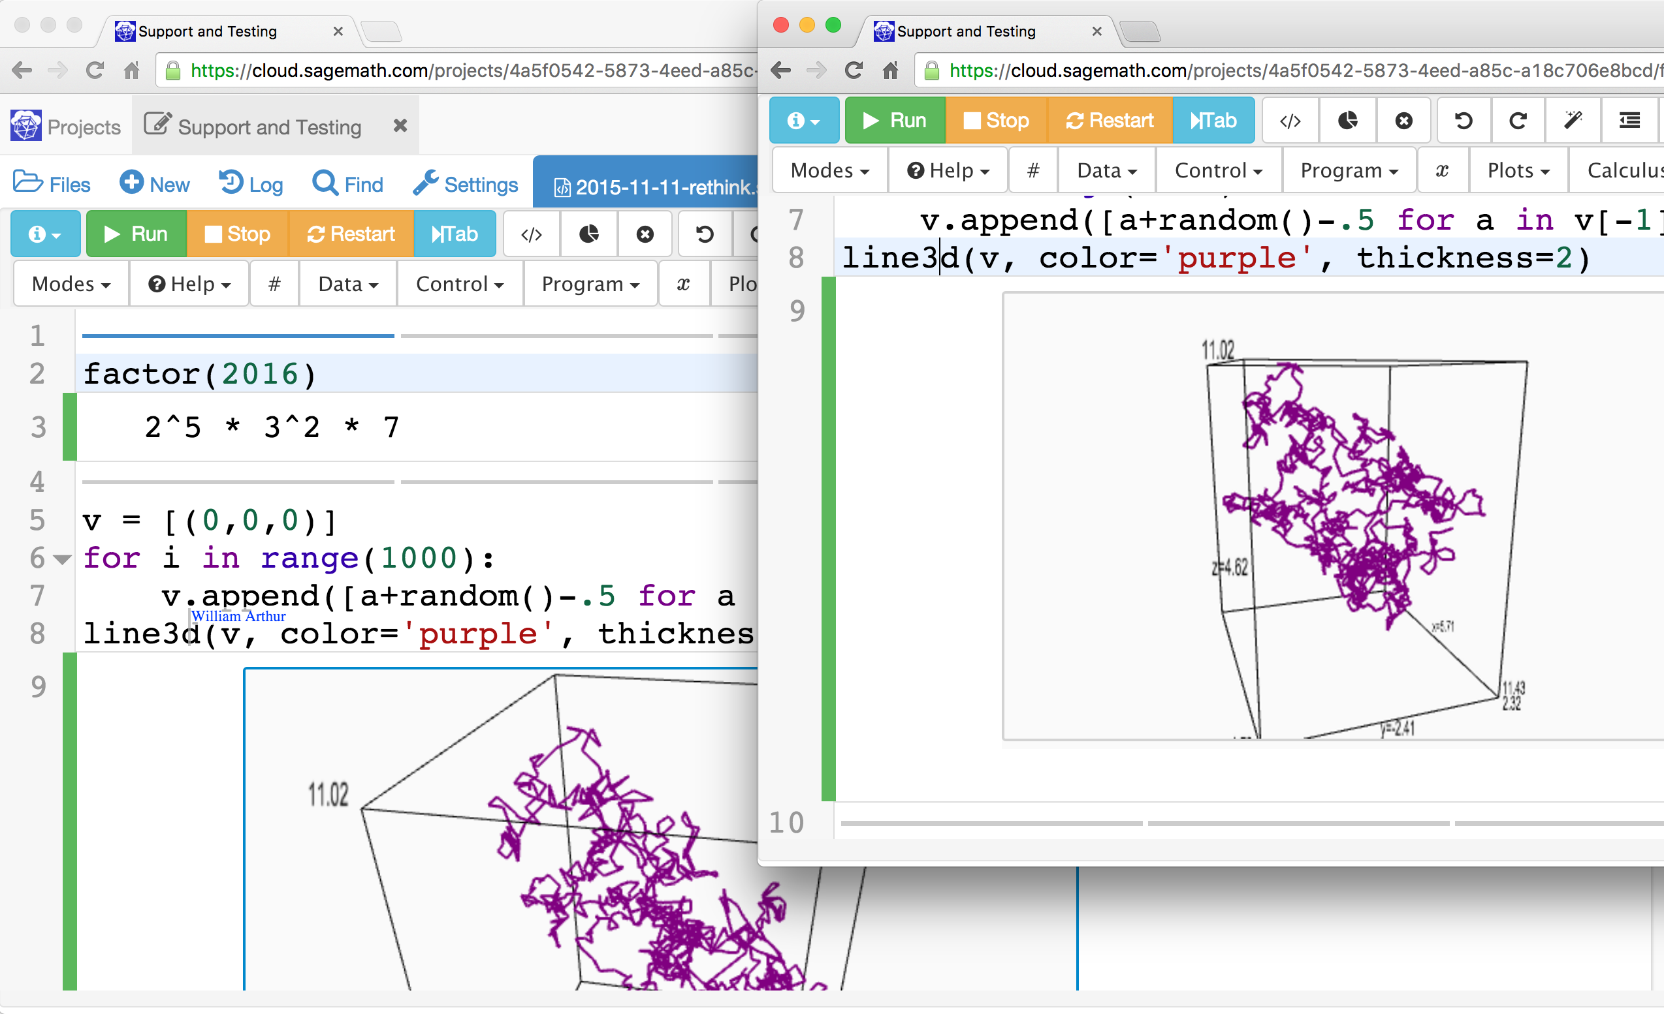This screenshot has width=1664, height=1014.
Task: Open the info dropdown in left window
Action: click(45, 234)
